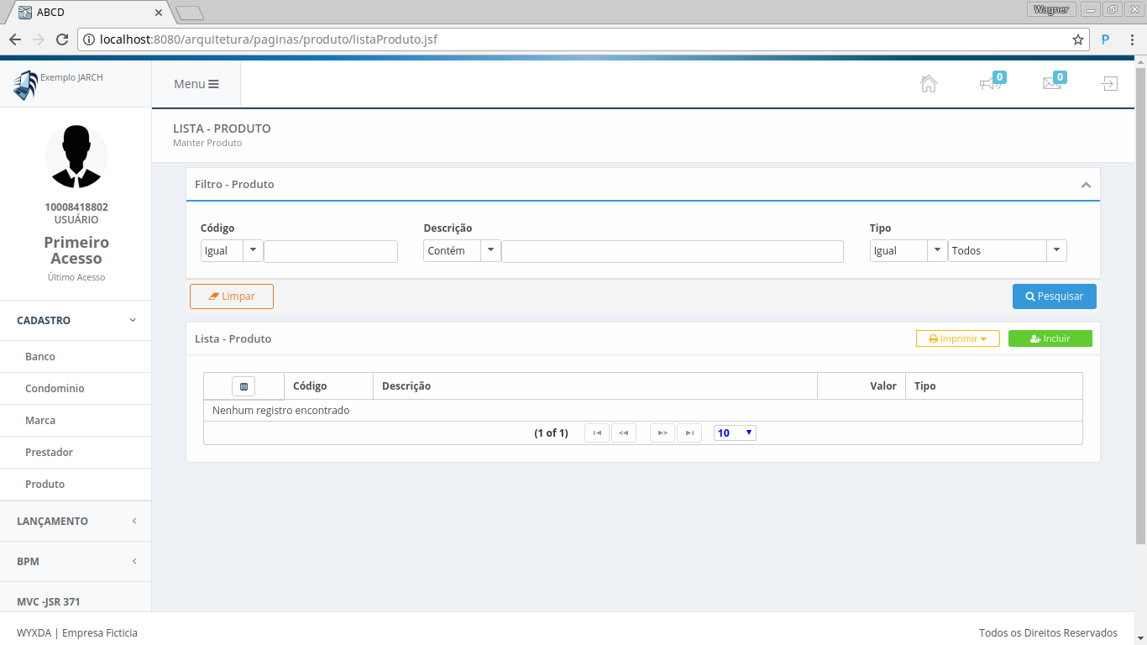This screenshot has height=645, width=1147.
Task: Click the browser reload icon
Action: point(62,39)
